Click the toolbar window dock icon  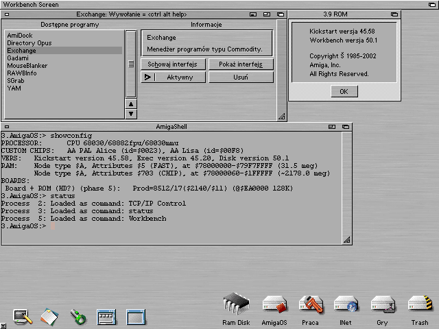pyautogui.click(x=106, y=317)
